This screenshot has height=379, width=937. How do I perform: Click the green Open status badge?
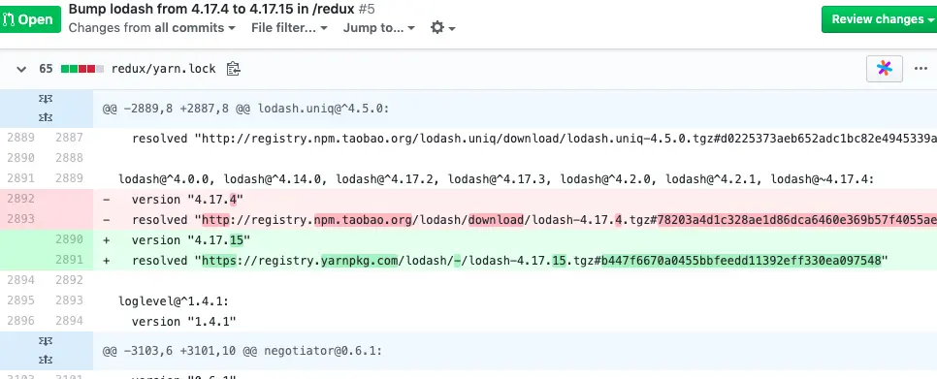pyautogui.click(x=29, y=19)
